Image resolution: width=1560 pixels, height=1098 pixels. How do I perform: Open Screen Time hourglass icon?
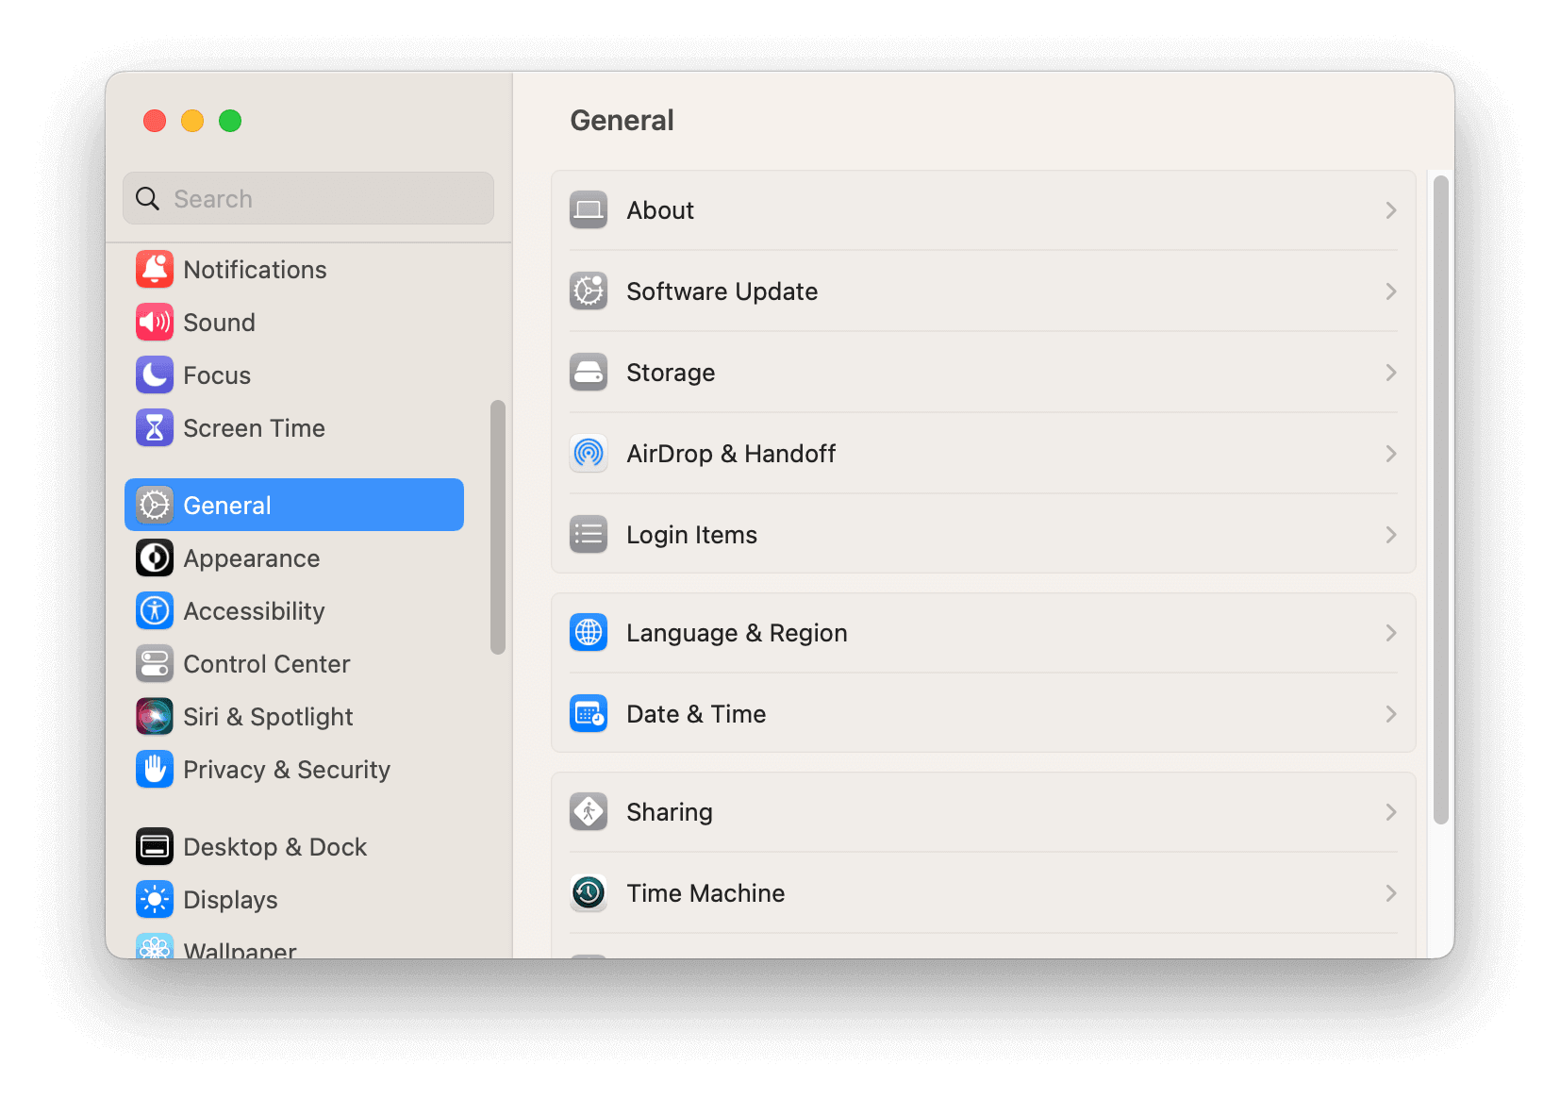tap(155, 428)
